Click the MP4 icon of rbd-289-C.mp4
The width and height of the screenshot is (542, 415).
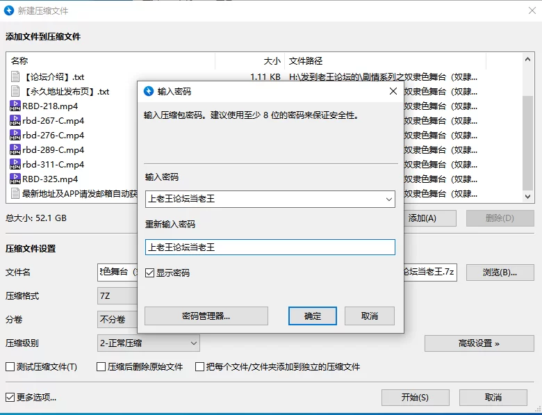pyautogui.click(x=15, y=149)
